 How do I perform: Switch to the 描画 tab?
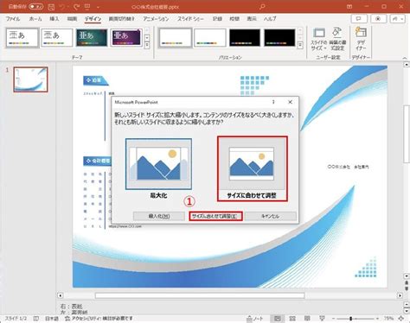(x=72, y=19)
